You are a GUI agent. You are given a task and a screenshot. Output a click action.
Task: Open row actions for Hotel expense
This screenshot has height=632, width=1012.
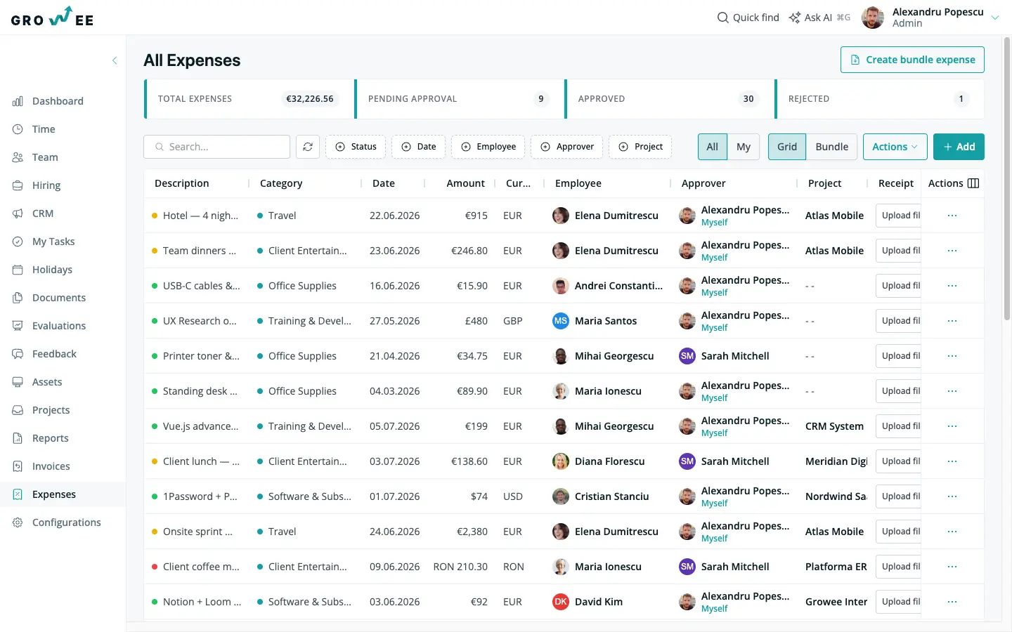tap(952, 216)
